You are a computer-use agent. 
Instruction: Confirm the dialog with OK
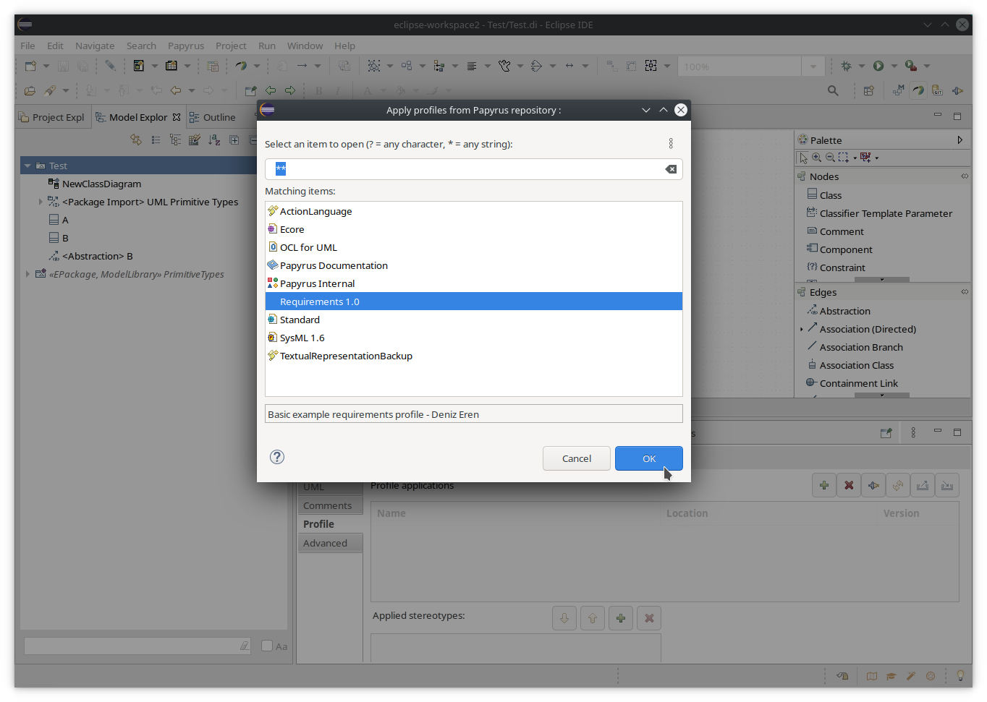coord(649,458)
